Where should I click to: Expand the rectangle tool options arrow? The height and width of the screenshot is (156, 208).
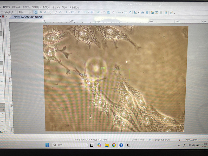click(x=76, y=12)
